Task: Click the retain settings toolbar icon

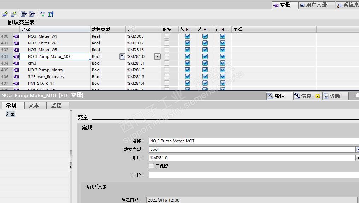Action: tap(51, 14)
